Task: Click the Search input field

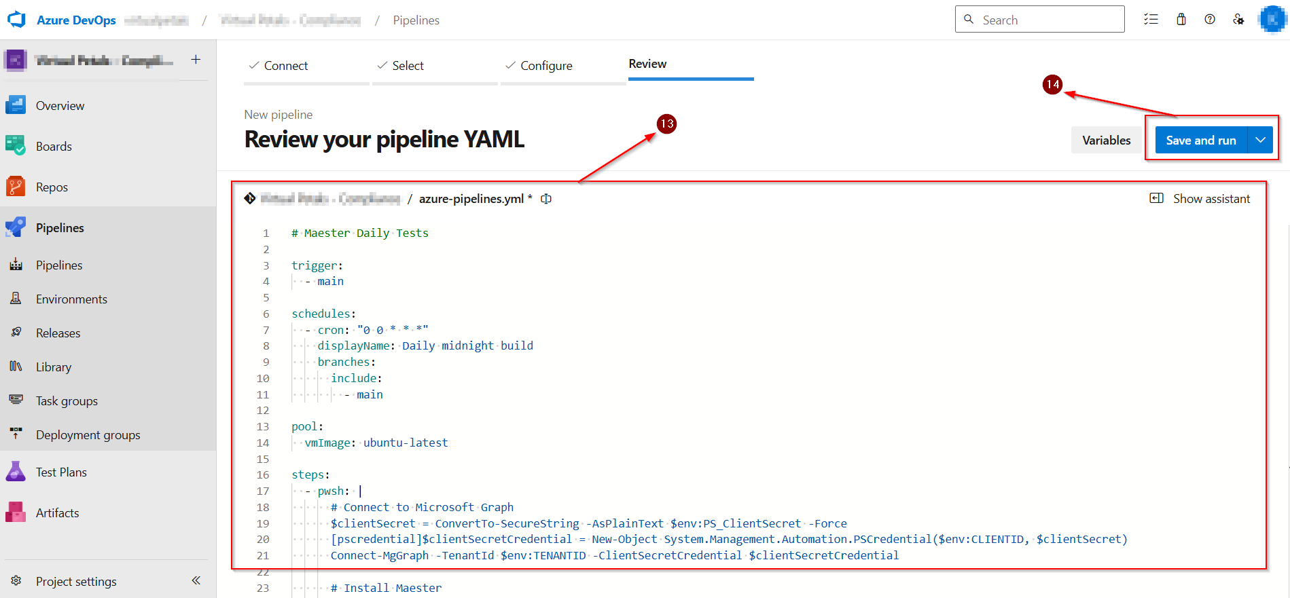Action: point(1039,19)
